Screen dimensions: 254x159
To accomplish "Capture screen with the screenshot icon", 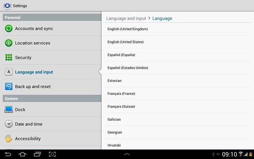I will 52,154.
